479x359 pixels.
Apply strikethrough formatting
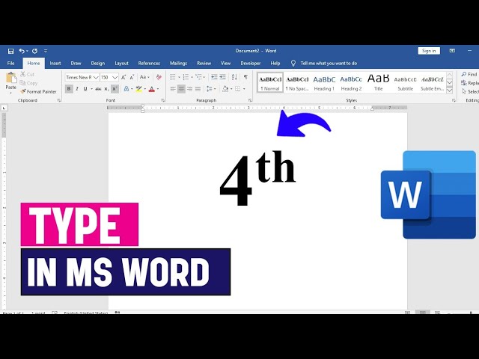[98, 89]
